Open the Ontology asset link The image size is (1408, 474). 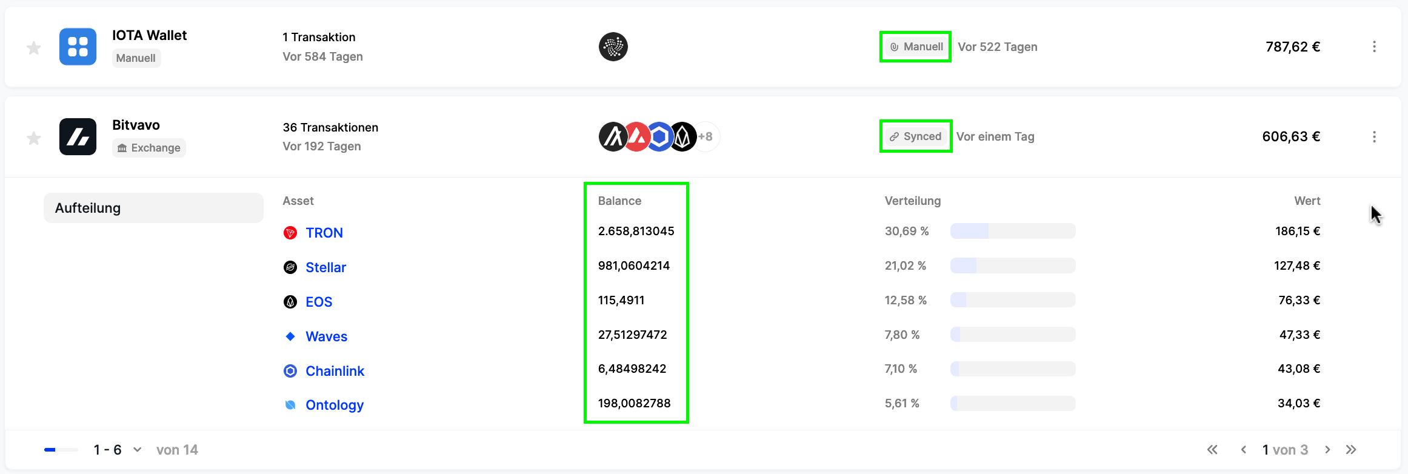point(334,405)
